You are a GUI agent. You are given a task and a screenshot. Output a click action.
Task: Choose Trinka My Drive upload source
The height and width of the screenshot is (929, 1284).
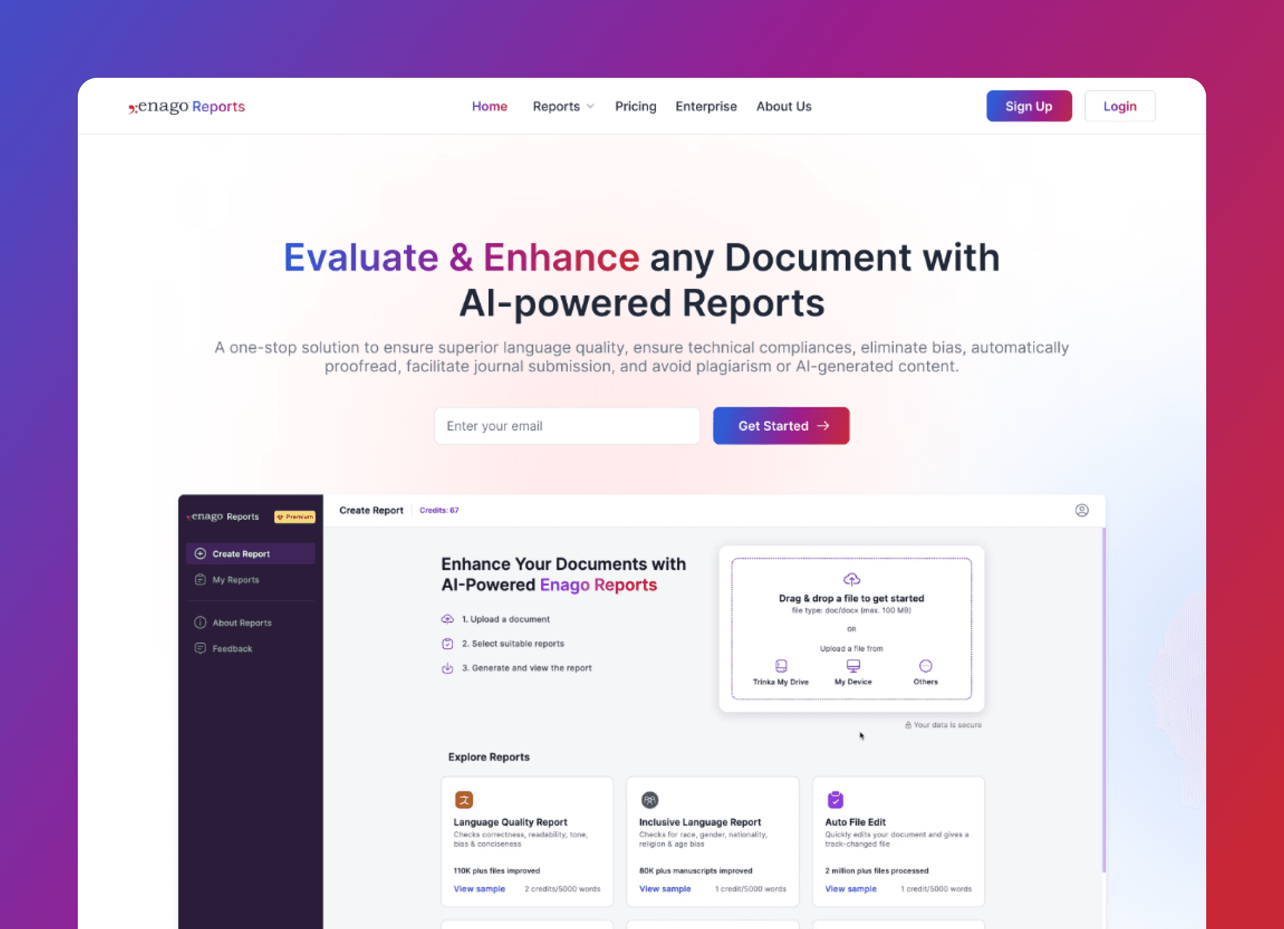781,672
